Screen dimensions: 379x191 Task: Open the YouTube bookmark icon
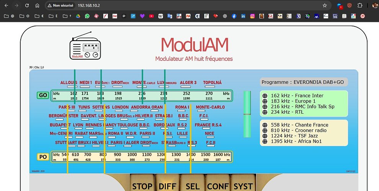152,16
